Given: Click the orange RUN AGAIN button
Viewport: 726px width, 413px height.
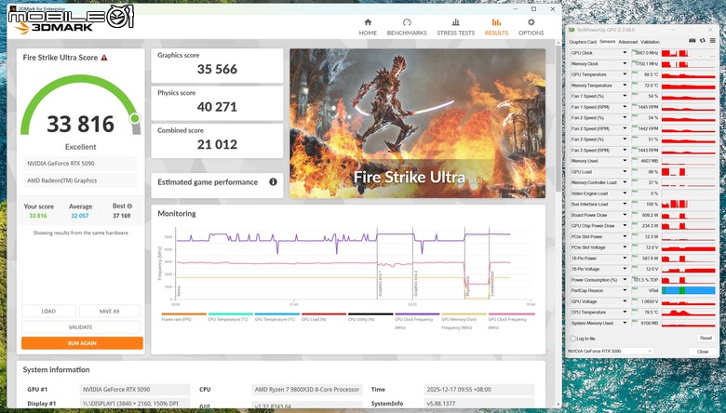Looking at the screenshot, I should click(82, 343).
